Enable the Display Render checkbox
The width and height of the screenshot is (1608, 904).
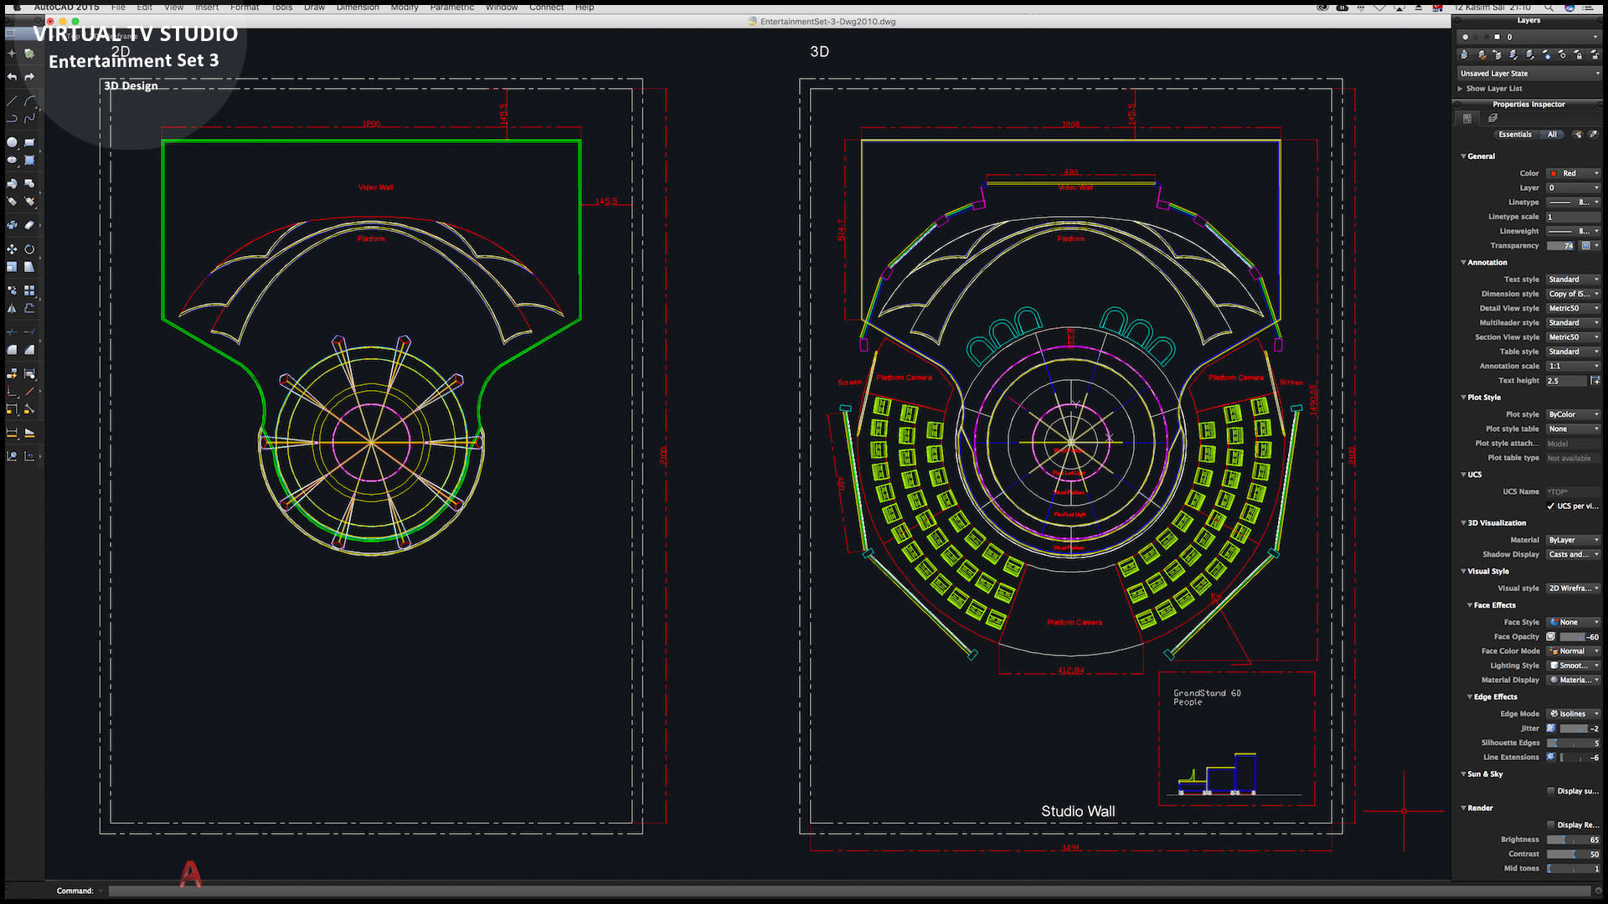click(1551, 824)
